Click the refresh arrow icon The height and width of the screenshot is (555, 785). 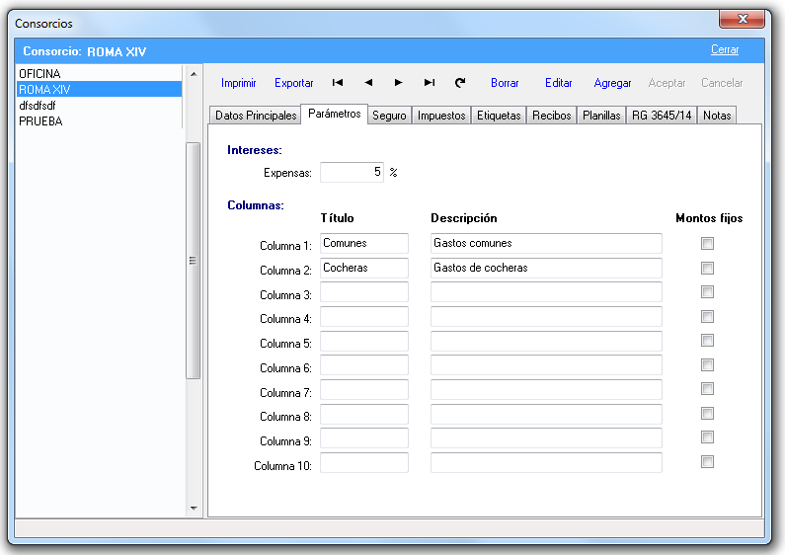[460, 83]
